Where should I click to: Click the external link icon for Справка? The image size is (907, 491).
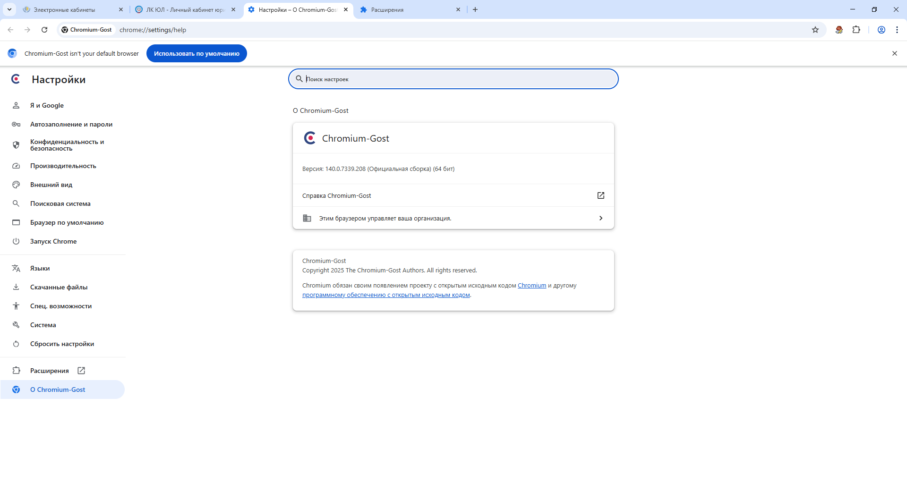click(601, 195)
